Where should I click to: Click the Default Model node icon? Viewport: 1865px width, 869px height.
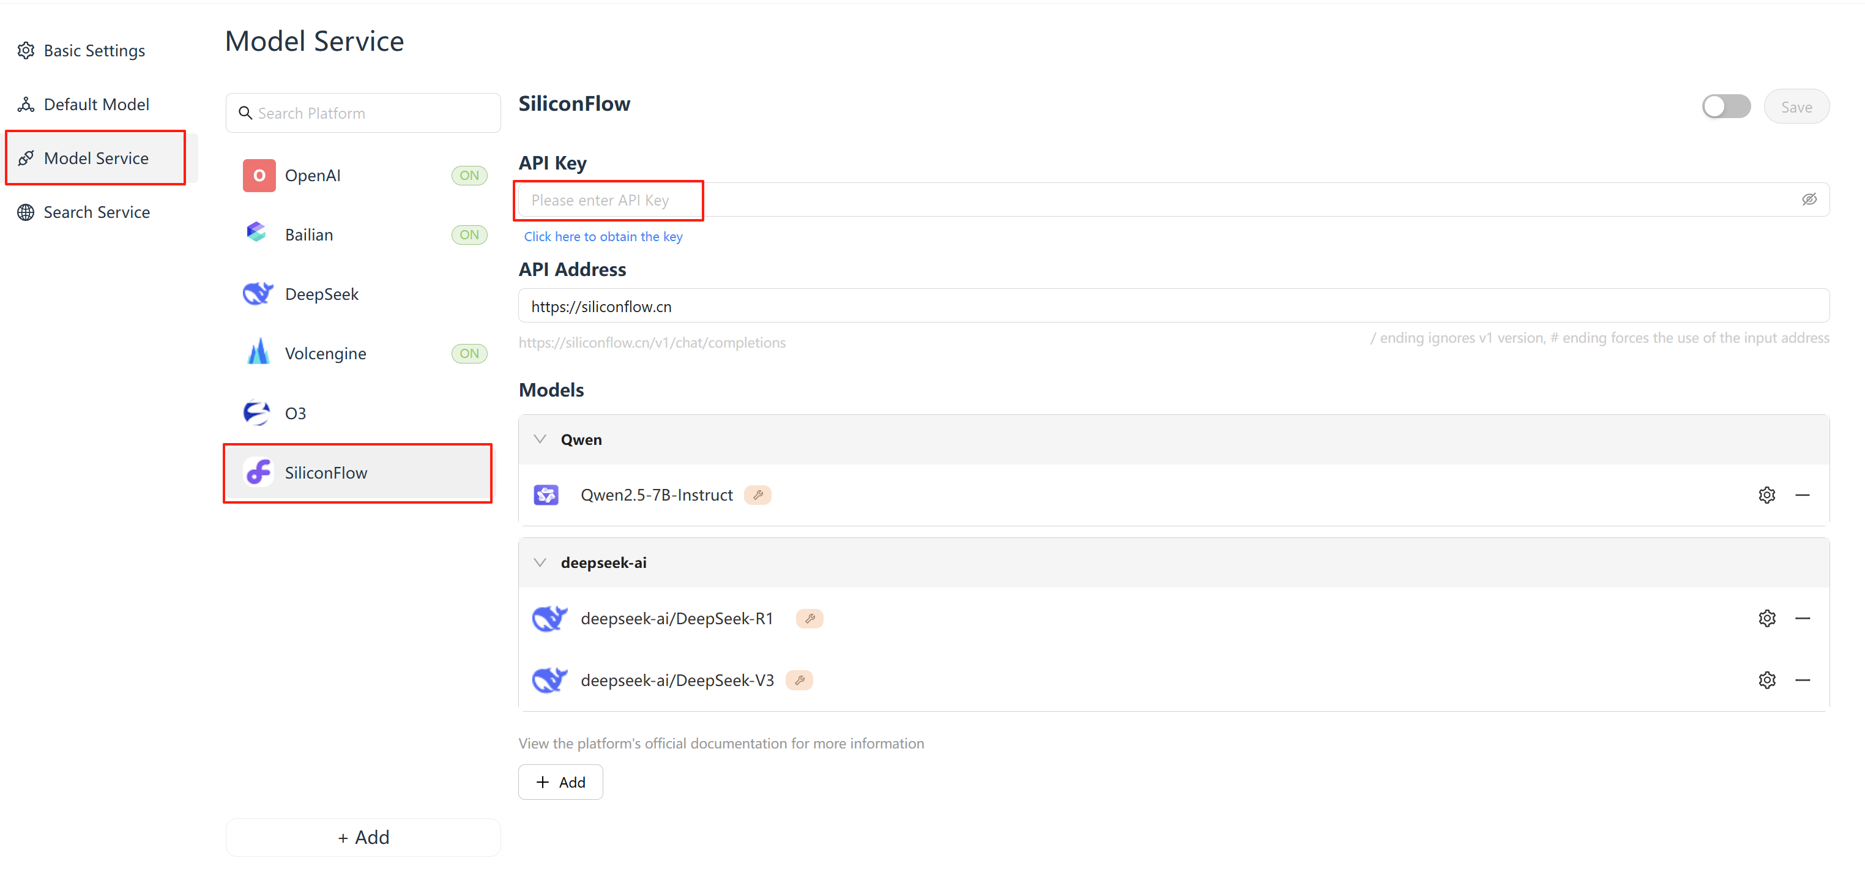click(x=26, y=104)
